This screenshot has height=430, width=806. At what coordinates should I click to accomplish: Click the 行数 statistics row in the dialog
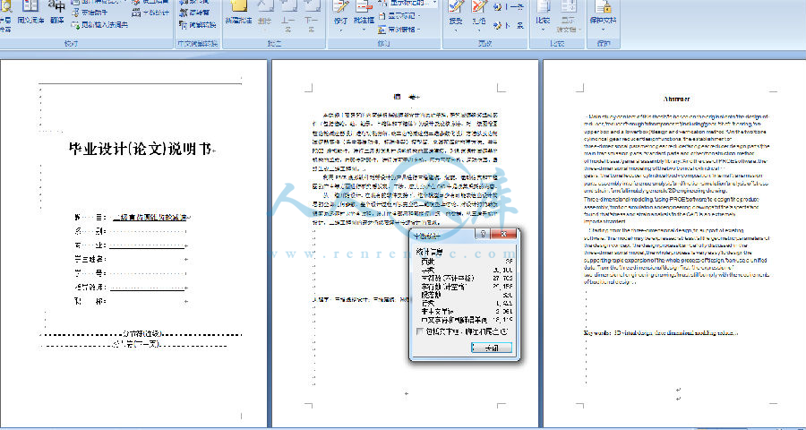(467, 303)
